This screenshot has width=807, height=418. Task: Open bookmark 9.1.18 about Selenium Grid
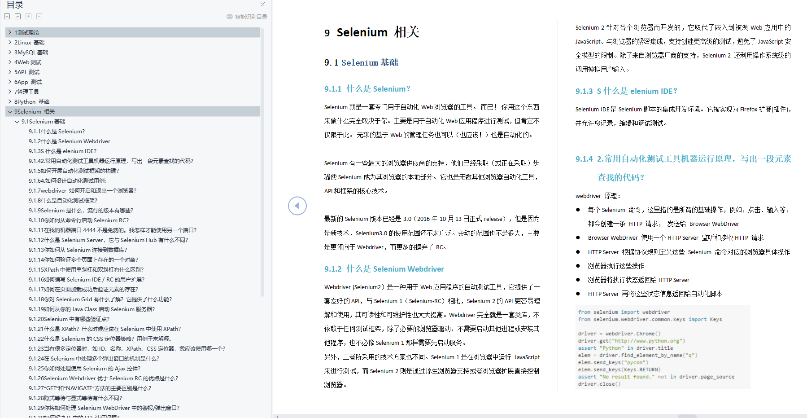tap(100, 299)
